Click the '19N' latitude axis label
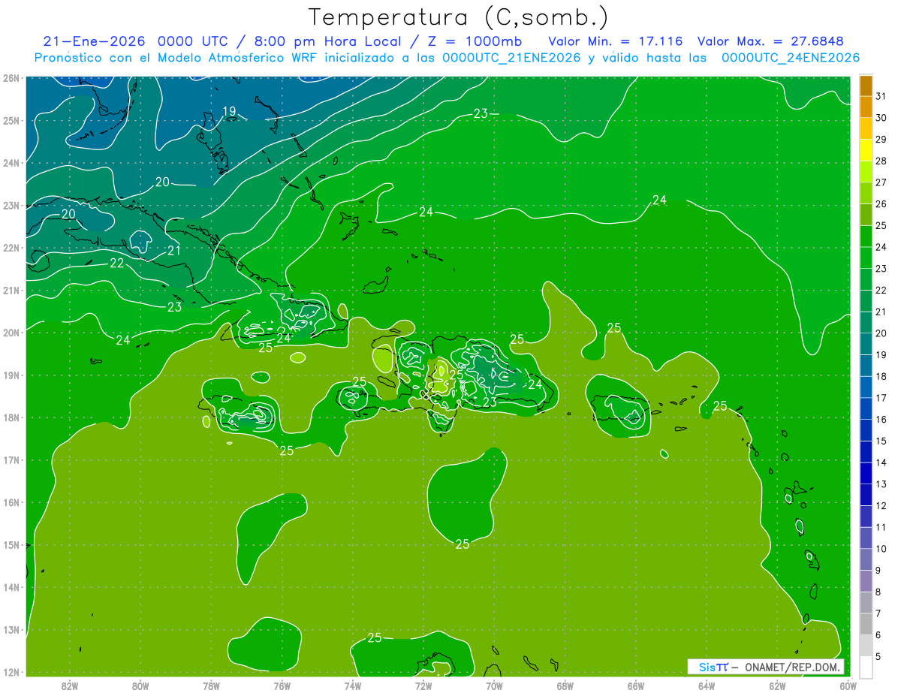This screenshot has width=901, height=696. point(11,375)
